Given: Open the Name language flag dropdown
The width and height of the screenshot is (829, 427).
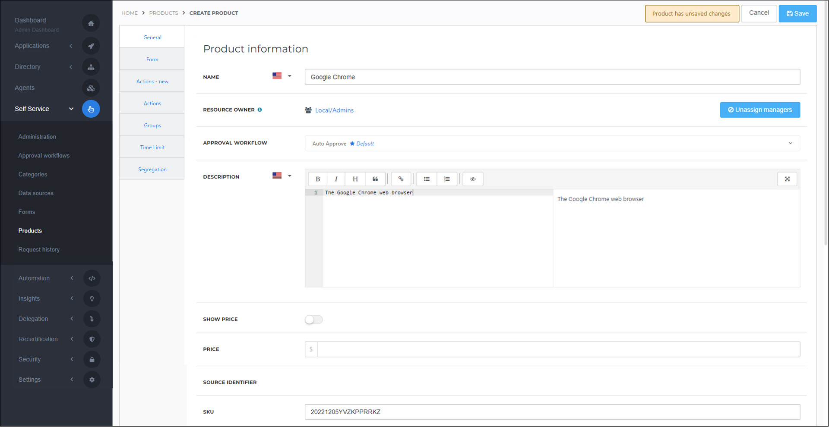Looking at the screenshot, I should coord(282,76).
